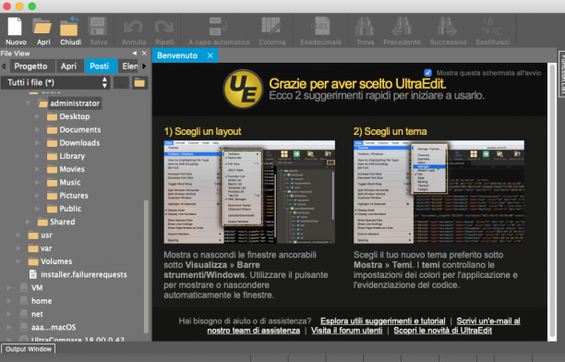
Task: Click the Scegli un layout screenshot thumbnail
Action: [249, 192]
